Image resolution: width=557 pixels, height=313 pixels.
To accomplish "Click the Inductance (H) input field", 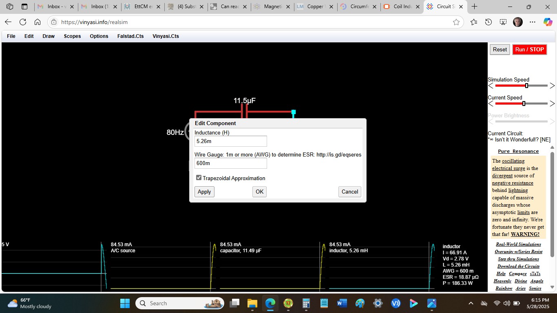I will 230,141.
